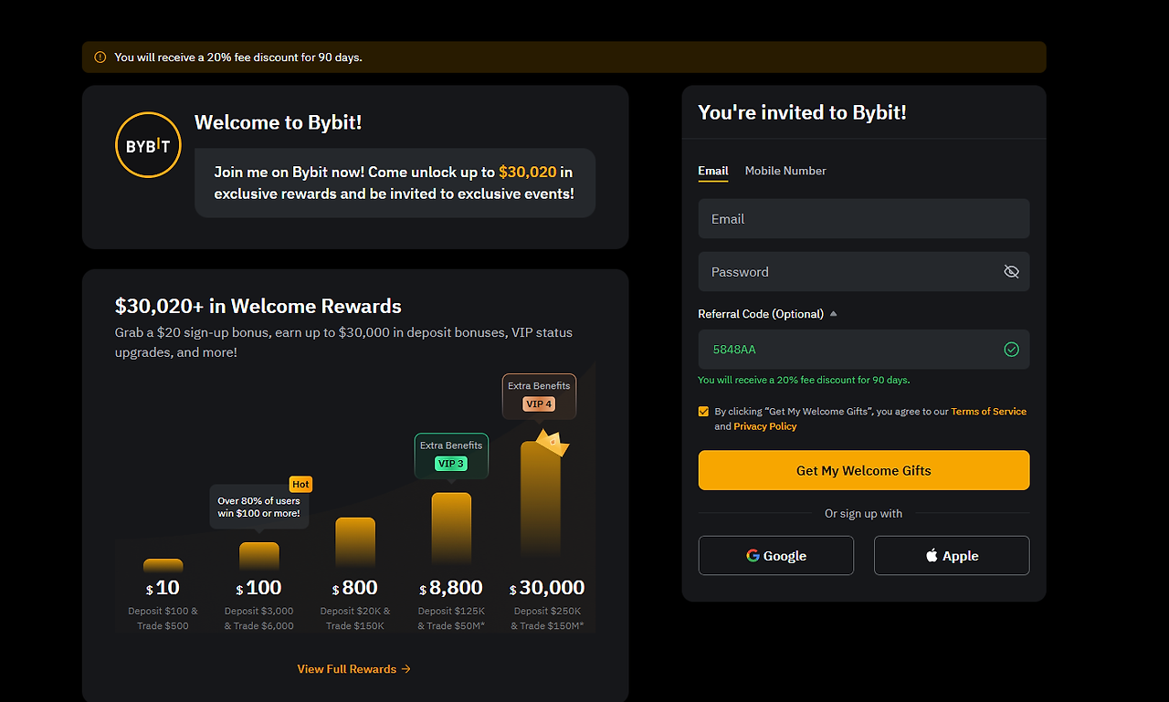Click the $100 reward amount
The height and width of the screenshot is (702, 1169).
259,588
